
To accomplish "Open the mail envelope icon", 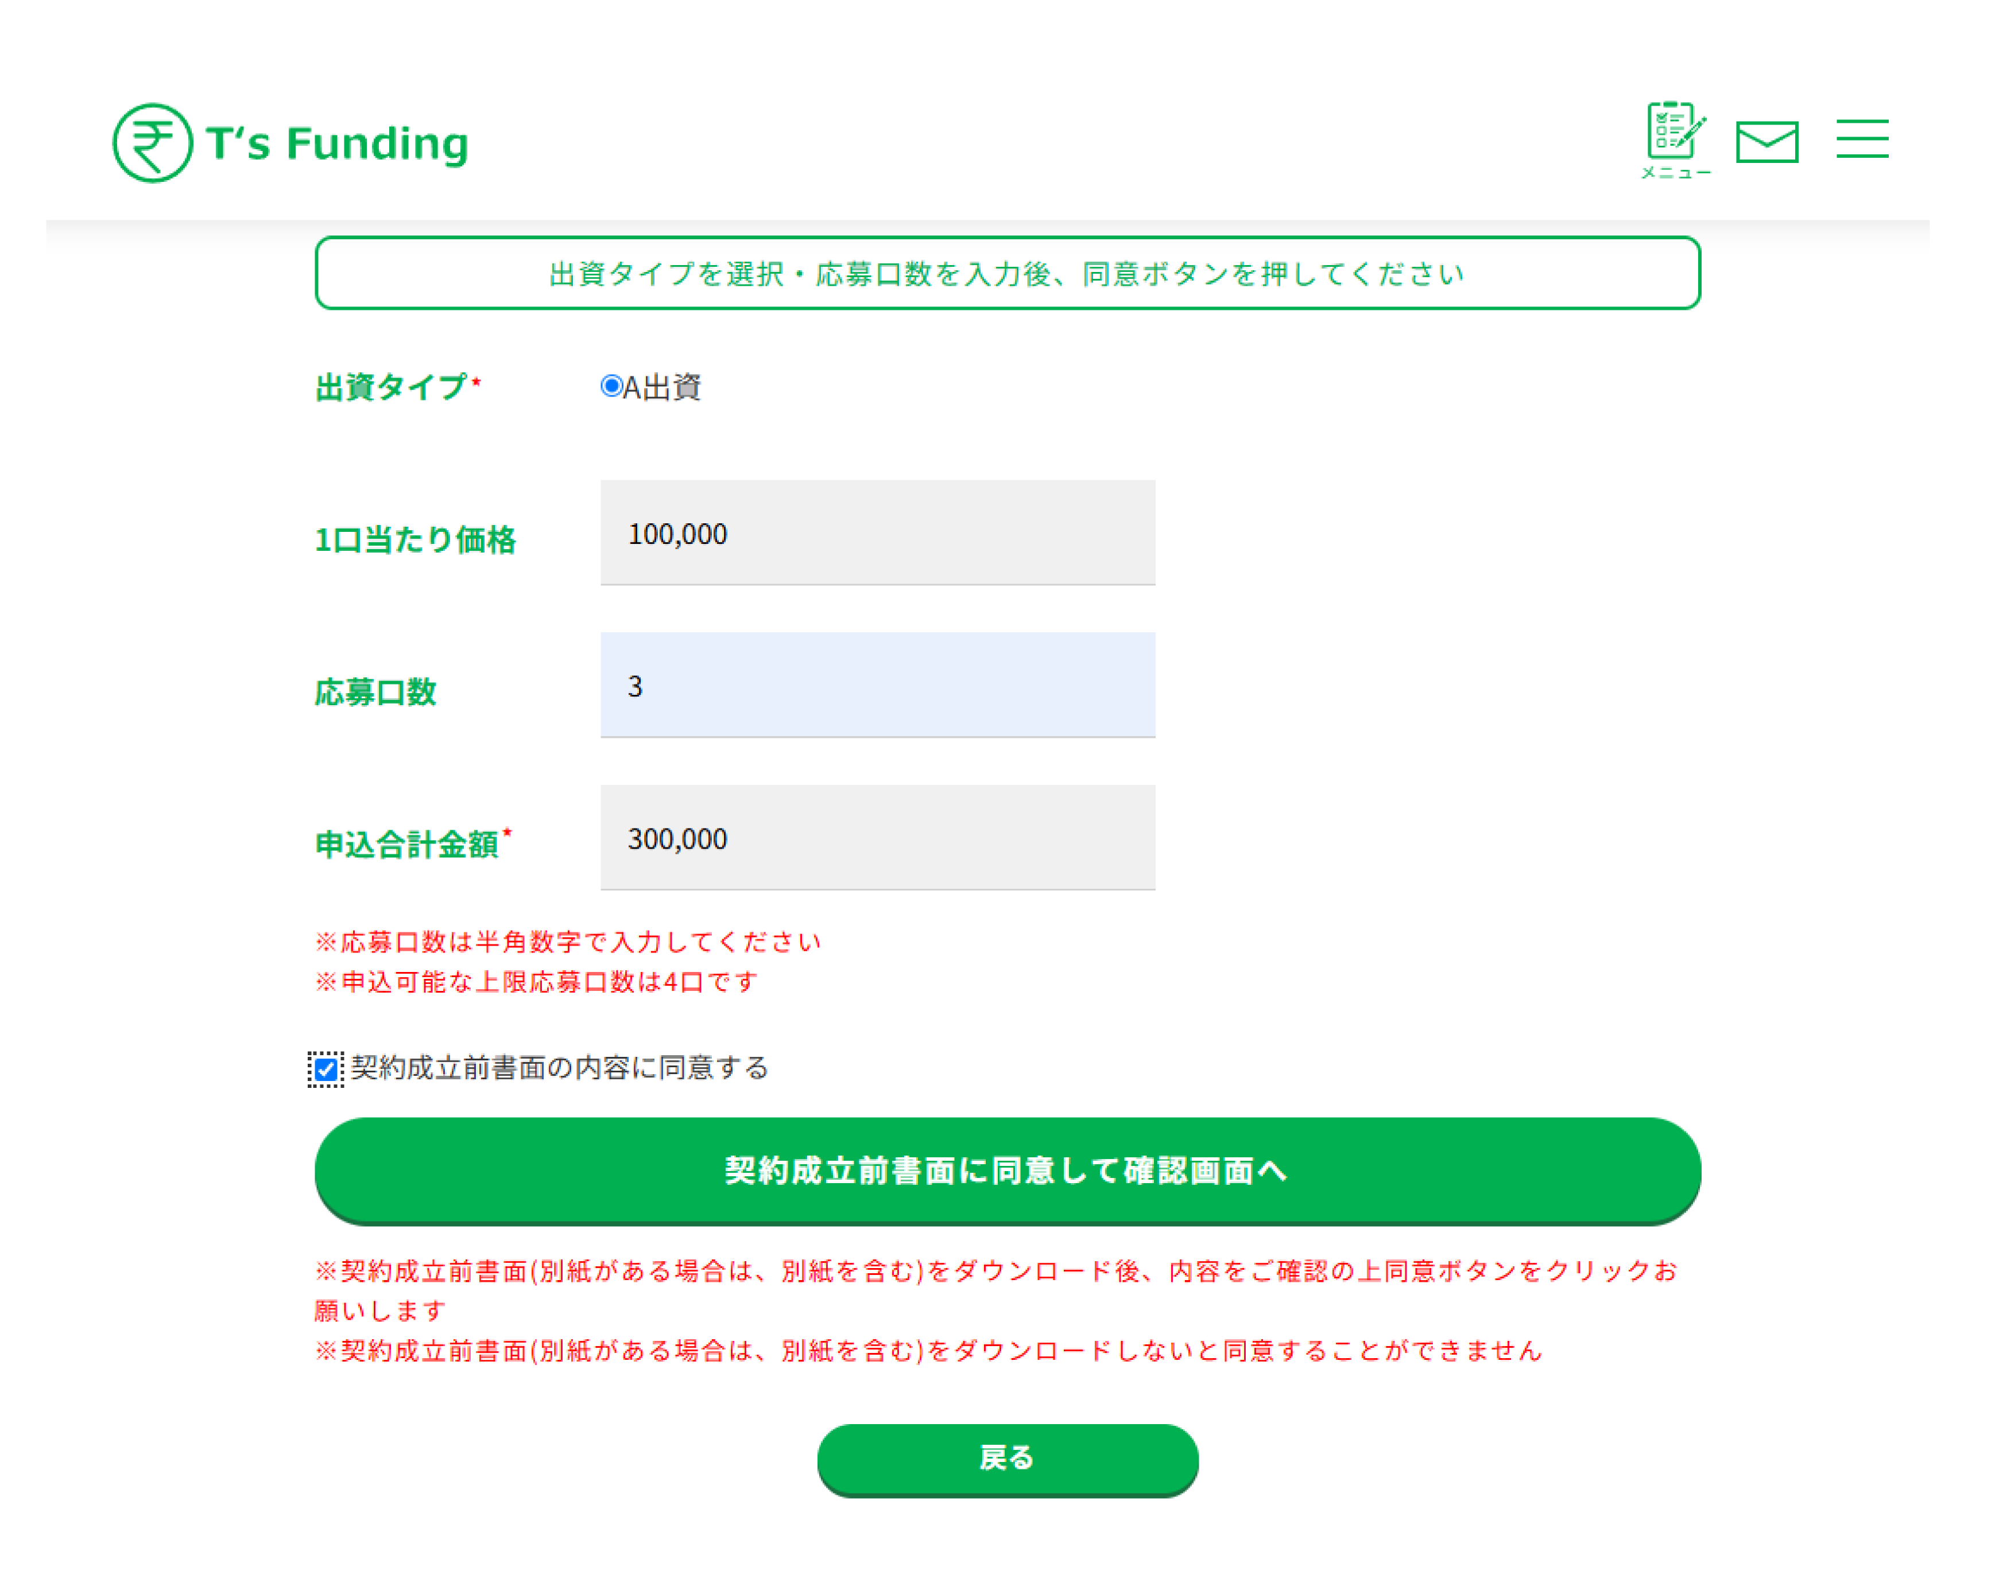I will coord(1766,142).
